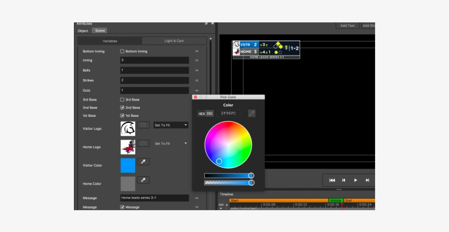Open Outs variable options handle
449x232 pixels.
pyautogui.click(x=197, y=90)
